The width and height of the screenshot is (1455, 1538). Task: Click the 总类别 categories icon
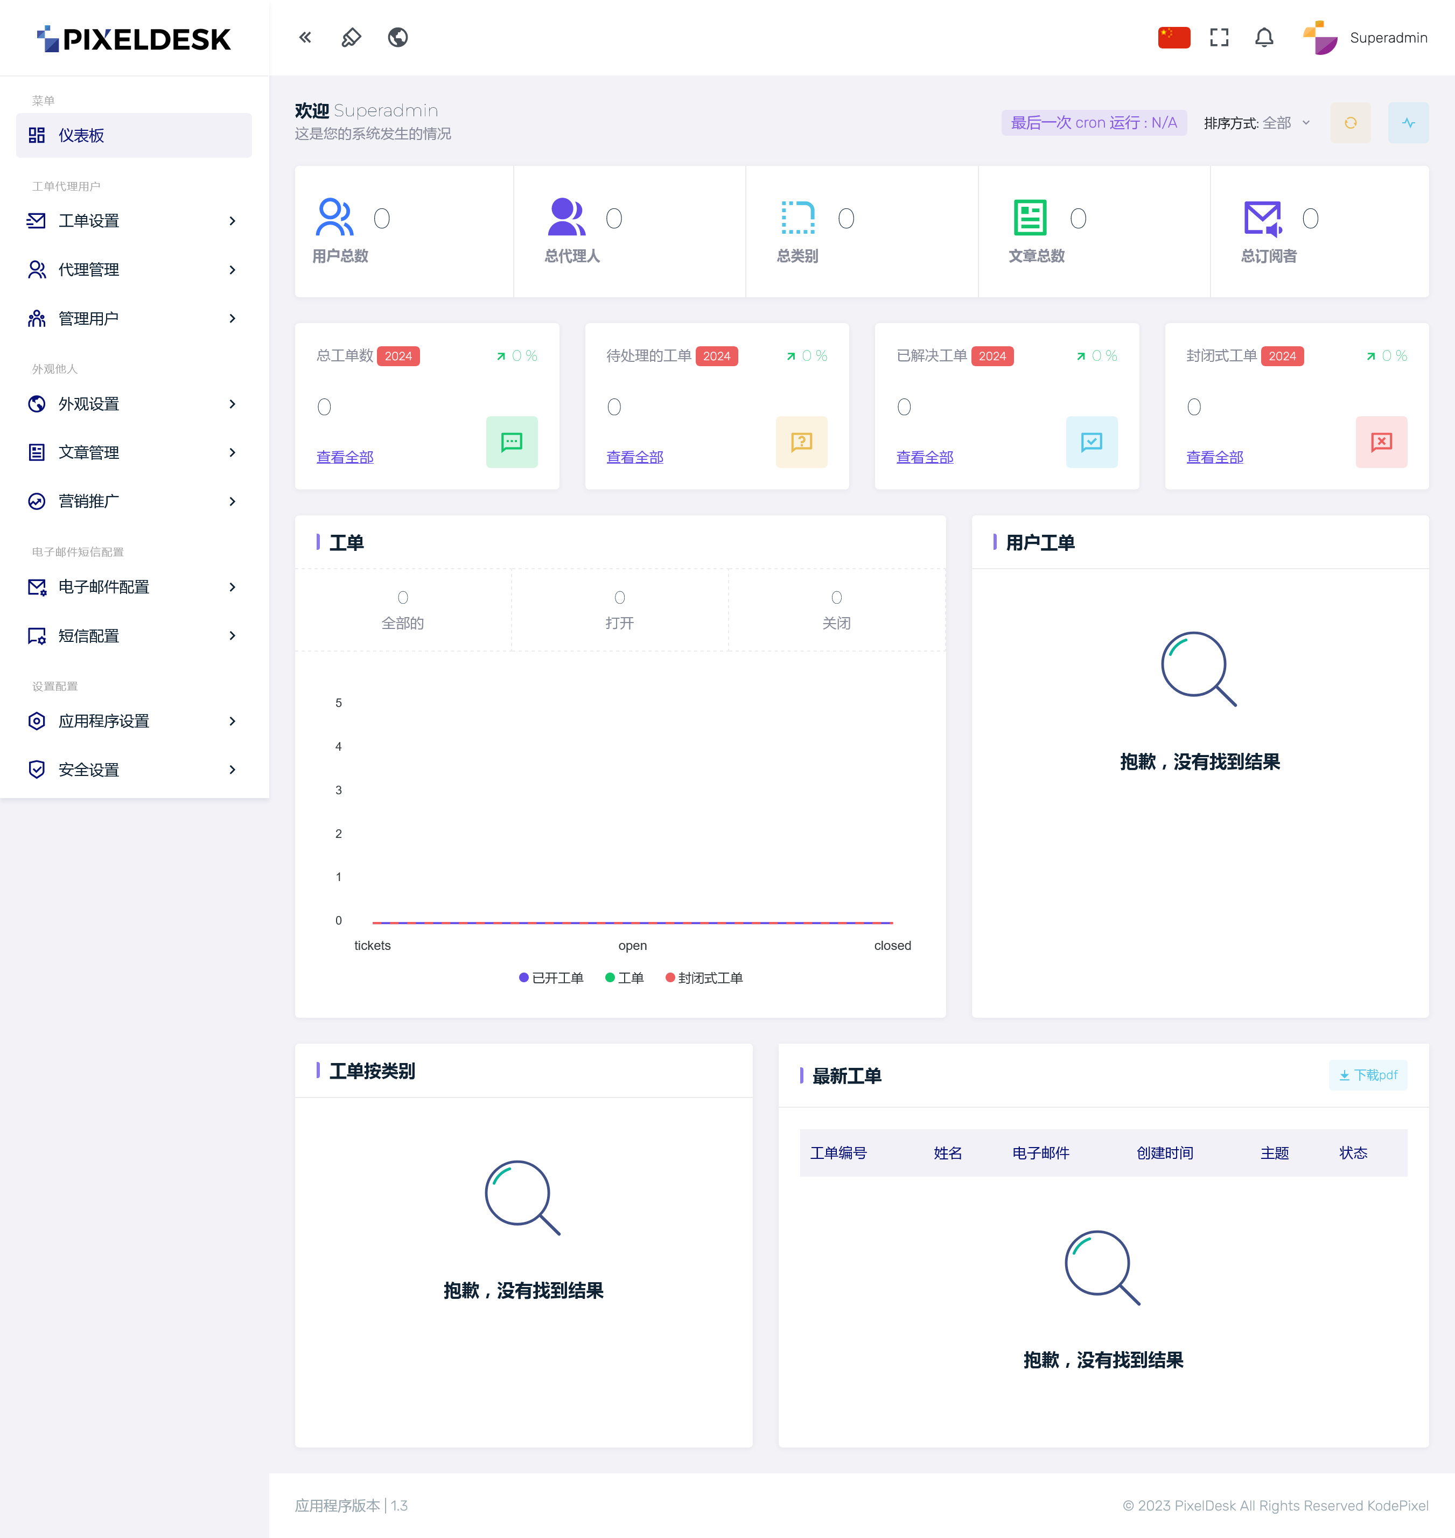point(798,217)
